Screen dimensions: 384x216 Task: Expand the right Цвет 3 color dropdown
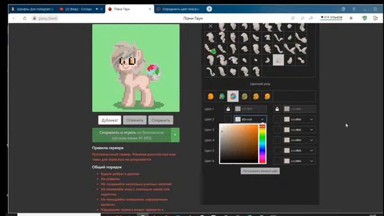311,130
